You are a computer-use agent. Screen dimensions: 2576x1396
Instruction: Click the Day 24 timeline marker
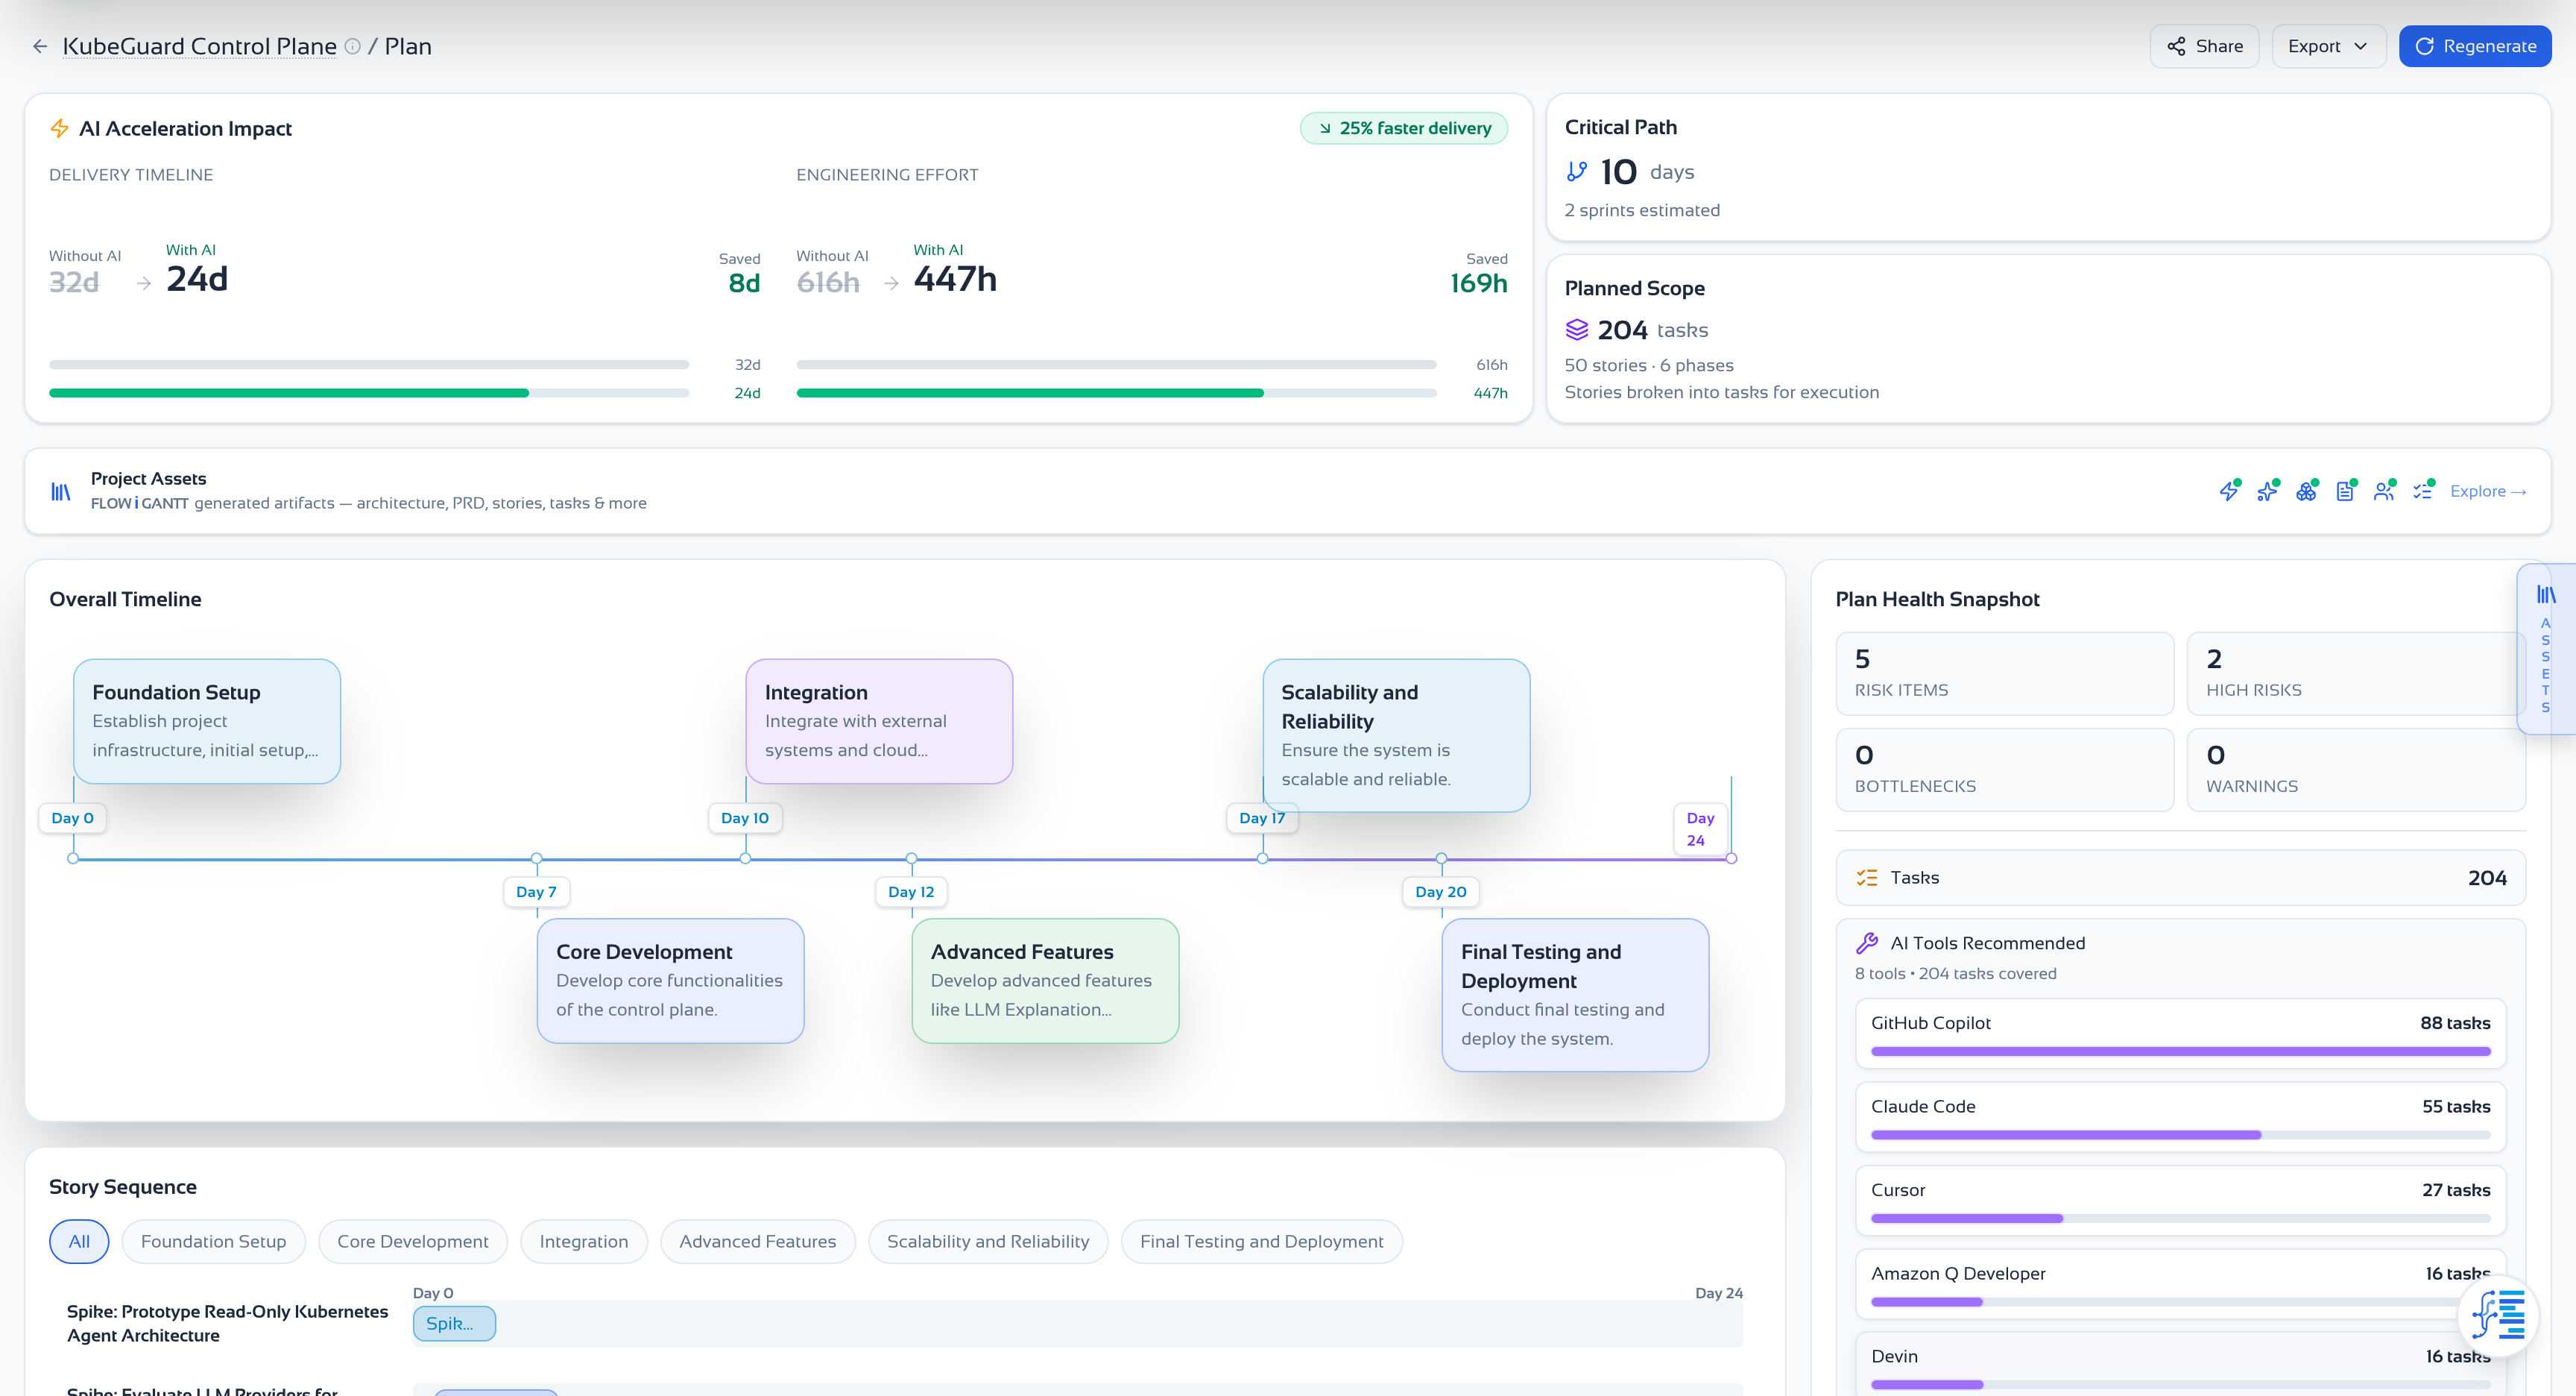click(1700, 829)
